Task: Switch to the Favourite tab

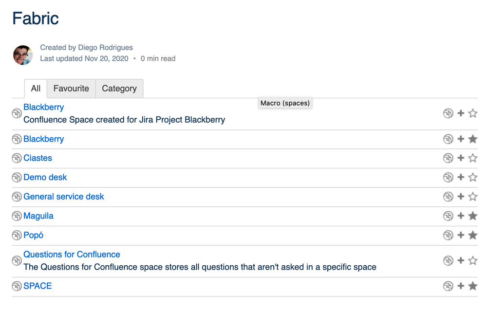Action: coord(71,89)
